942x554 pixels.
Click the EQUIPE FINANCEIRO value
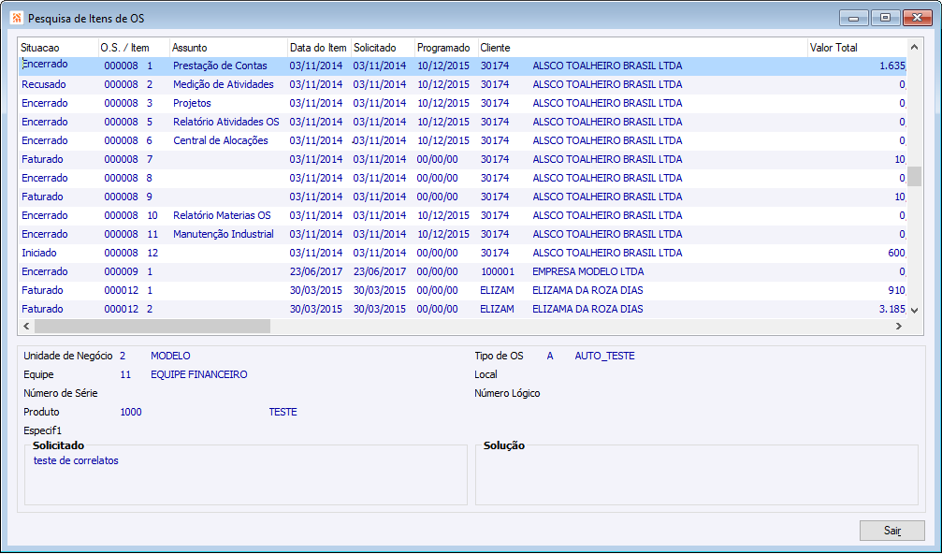(x=199, y=375)
